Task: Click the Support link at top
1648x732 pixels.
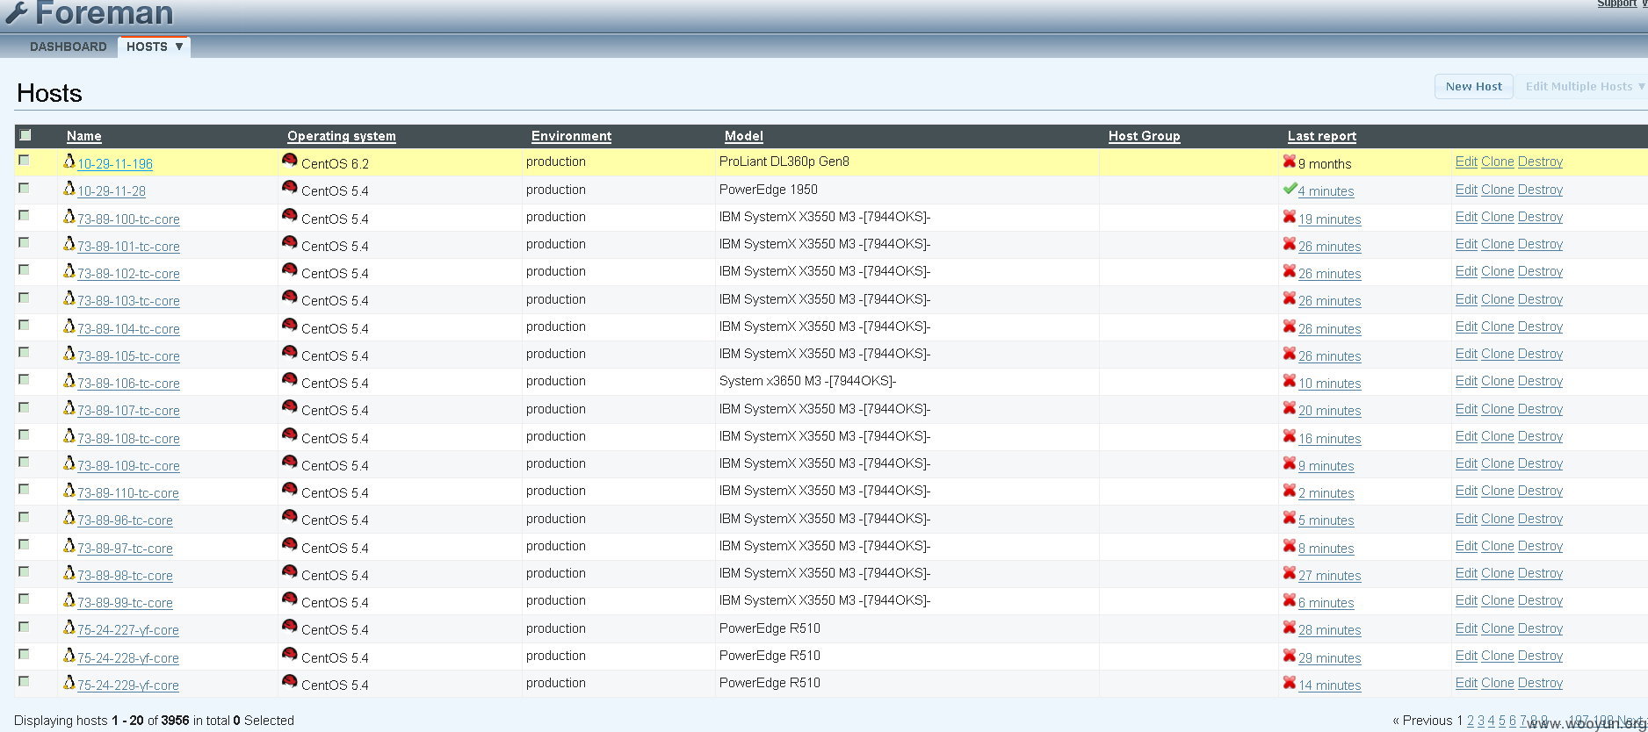Action: tap(1616, 4)
